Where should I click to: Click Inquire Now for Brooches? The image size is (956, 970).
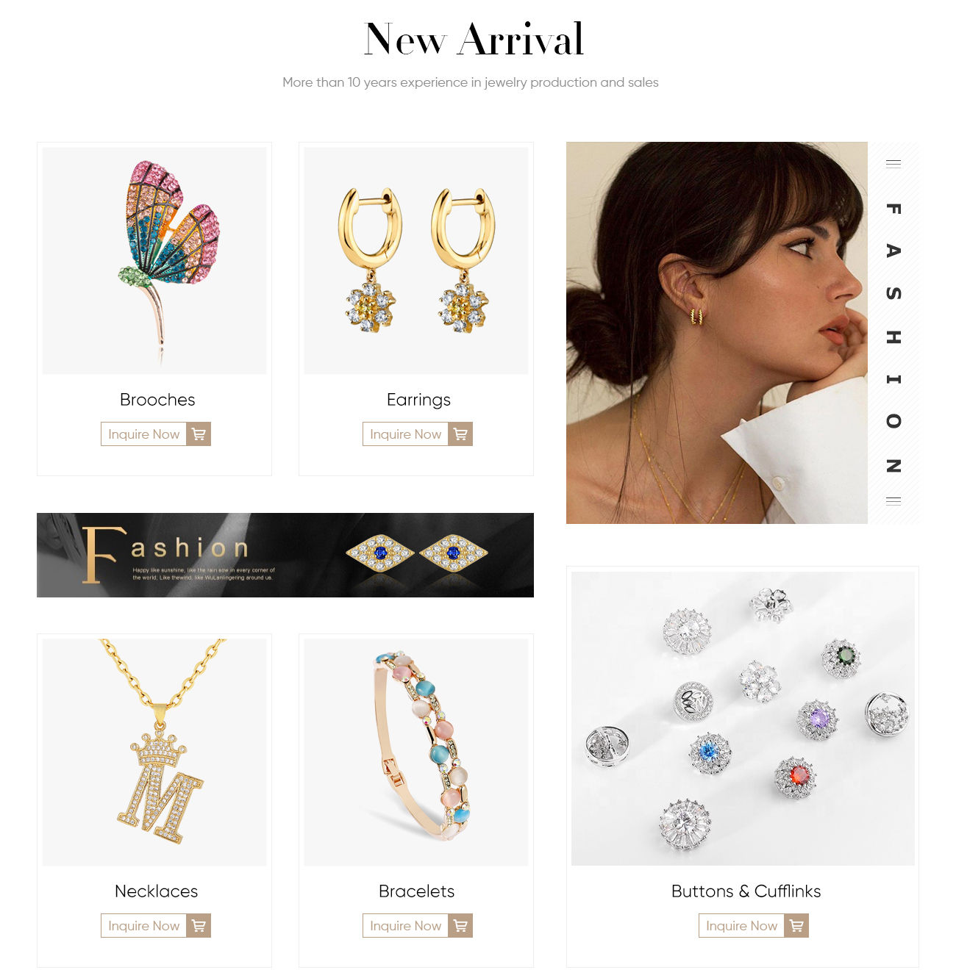144,434
